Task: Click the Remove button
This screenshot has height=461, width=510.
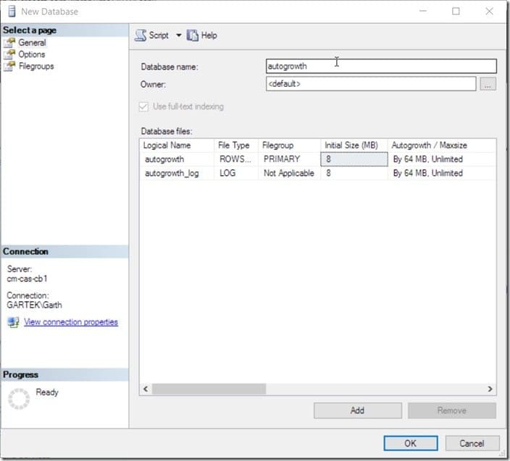Action: click(x=452, y=410)
